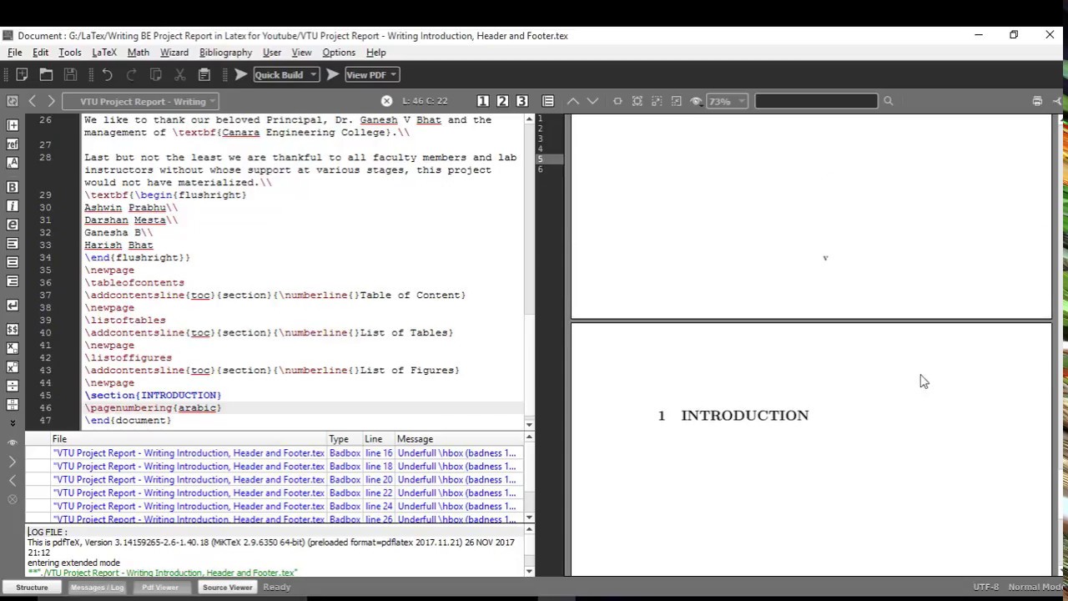The image size is (1068, 601).
Task: Jump to bookmark 1
Action: click(483, 101)
